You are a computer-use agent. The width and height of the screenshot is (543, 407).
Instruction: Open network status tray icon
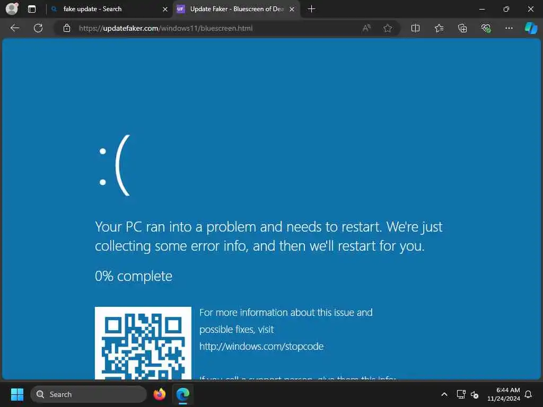(461, 394)
